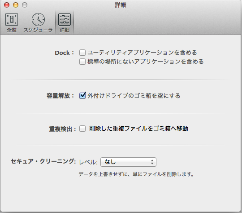Click the ユーティリティアプリケーションを含める label text
242x213 pixels.
click(142, 53)
